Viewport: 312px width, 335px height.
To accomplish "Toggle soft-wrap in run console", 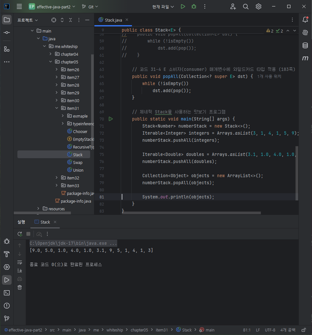I will click(x=20, y=262).
